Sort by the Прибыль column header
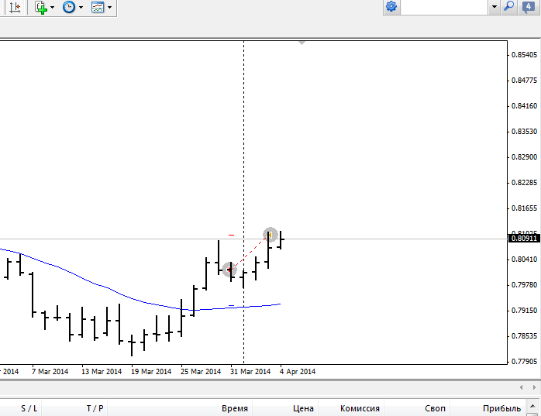 (501, 408)
